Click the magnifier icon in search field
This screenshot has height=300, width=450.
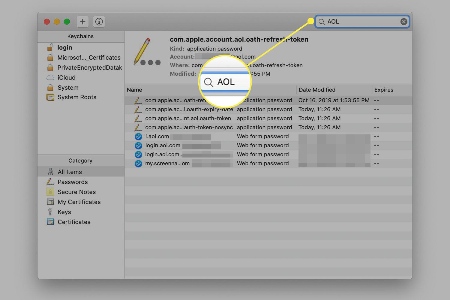(x=322, y=22)
